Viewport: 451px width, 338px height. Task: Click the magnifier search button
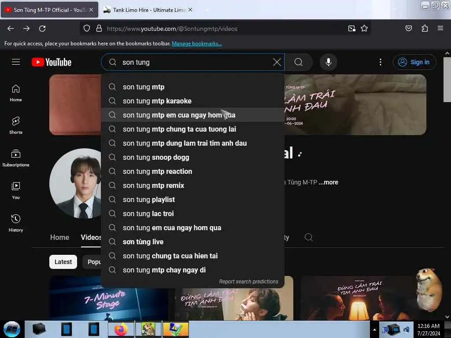[299, 62]
